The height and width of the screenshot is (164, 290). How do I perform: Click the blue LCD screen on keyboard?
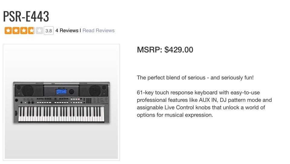tap(61, 91)
